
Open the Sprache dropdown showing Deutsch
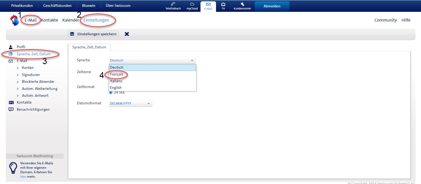click(152, 60)
